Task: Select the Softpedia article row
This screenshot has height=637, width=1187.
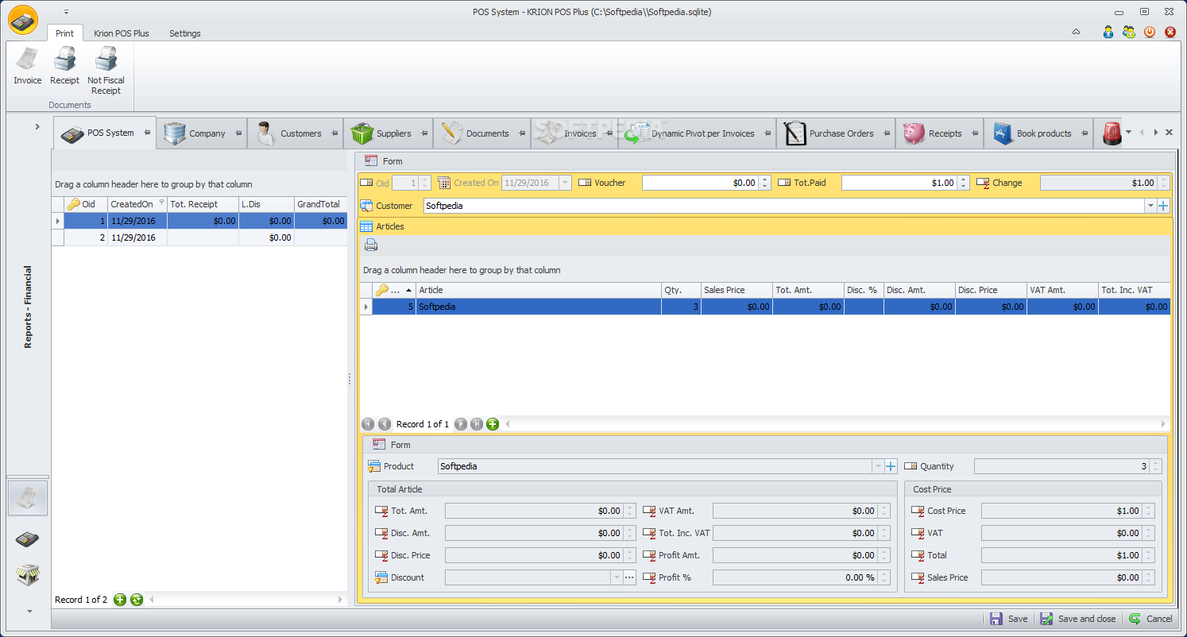Action: tap(766, 307)
